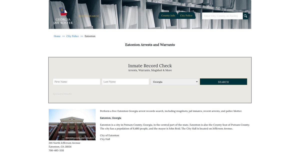Viewport: 300px width, 155px height.
Task: Click the Georgia Jail Roster logo
Action: coord(63,16)
